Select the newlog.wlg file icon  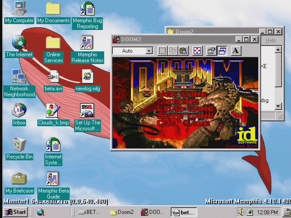point(88,81)
